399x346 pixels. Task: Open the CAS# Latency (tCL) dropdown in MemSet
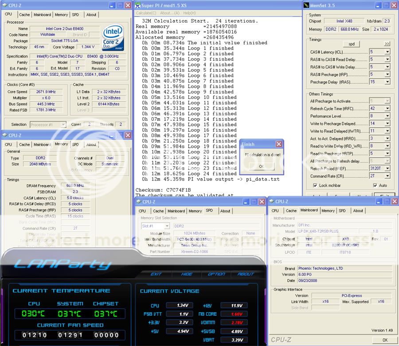click(387, 52)
